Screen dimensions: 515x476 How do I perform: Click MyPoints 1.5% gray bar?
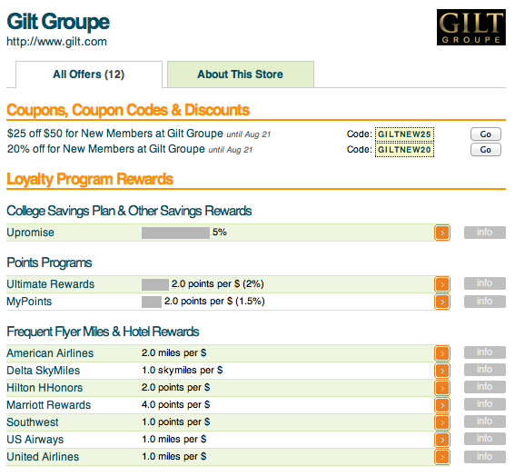[152, 302]
